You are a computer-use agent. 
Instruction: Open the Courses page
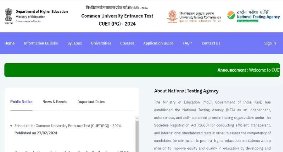127,43
